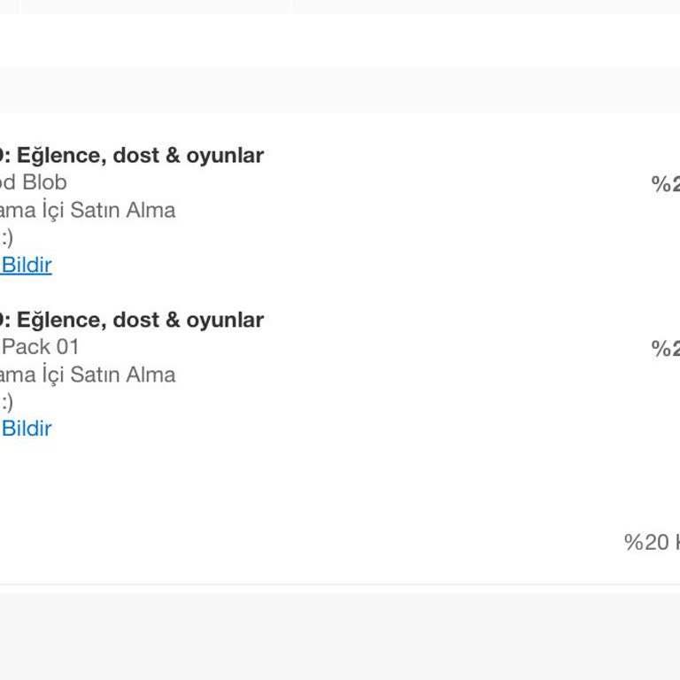Click the percentage value beside Pack 01
The height and width of the screenshot is (680, 680).
[665, 349]
